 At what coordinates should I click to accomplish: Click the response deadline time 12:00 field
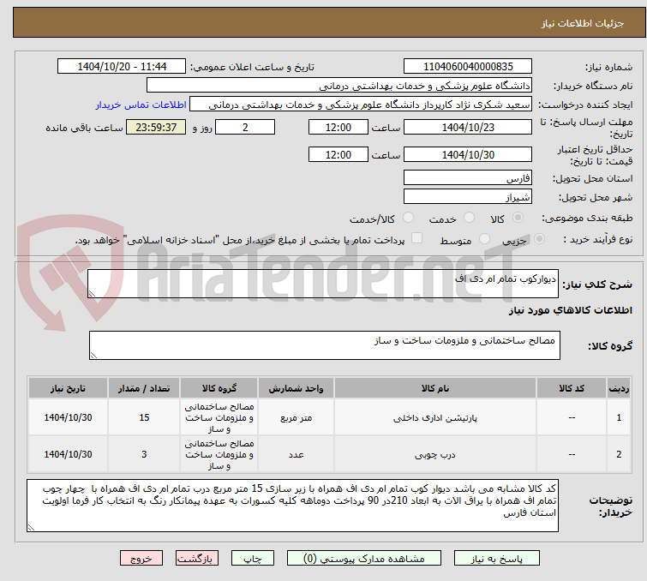[x=338, y=127]
